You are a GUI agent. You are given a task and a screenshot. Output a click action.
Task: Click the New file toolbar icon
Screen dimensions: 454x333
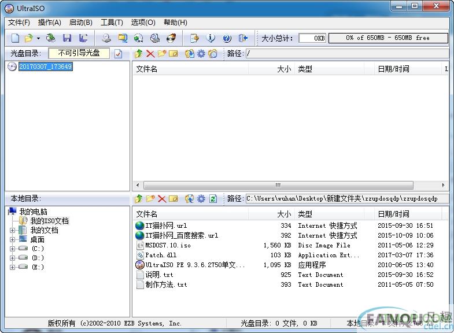click(x=15, y=38)
